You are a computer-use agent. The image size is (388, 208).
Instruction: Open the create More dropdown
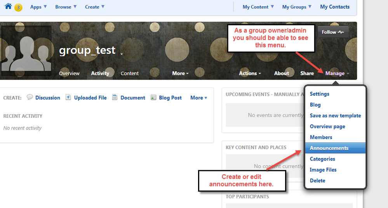point(199,98)
